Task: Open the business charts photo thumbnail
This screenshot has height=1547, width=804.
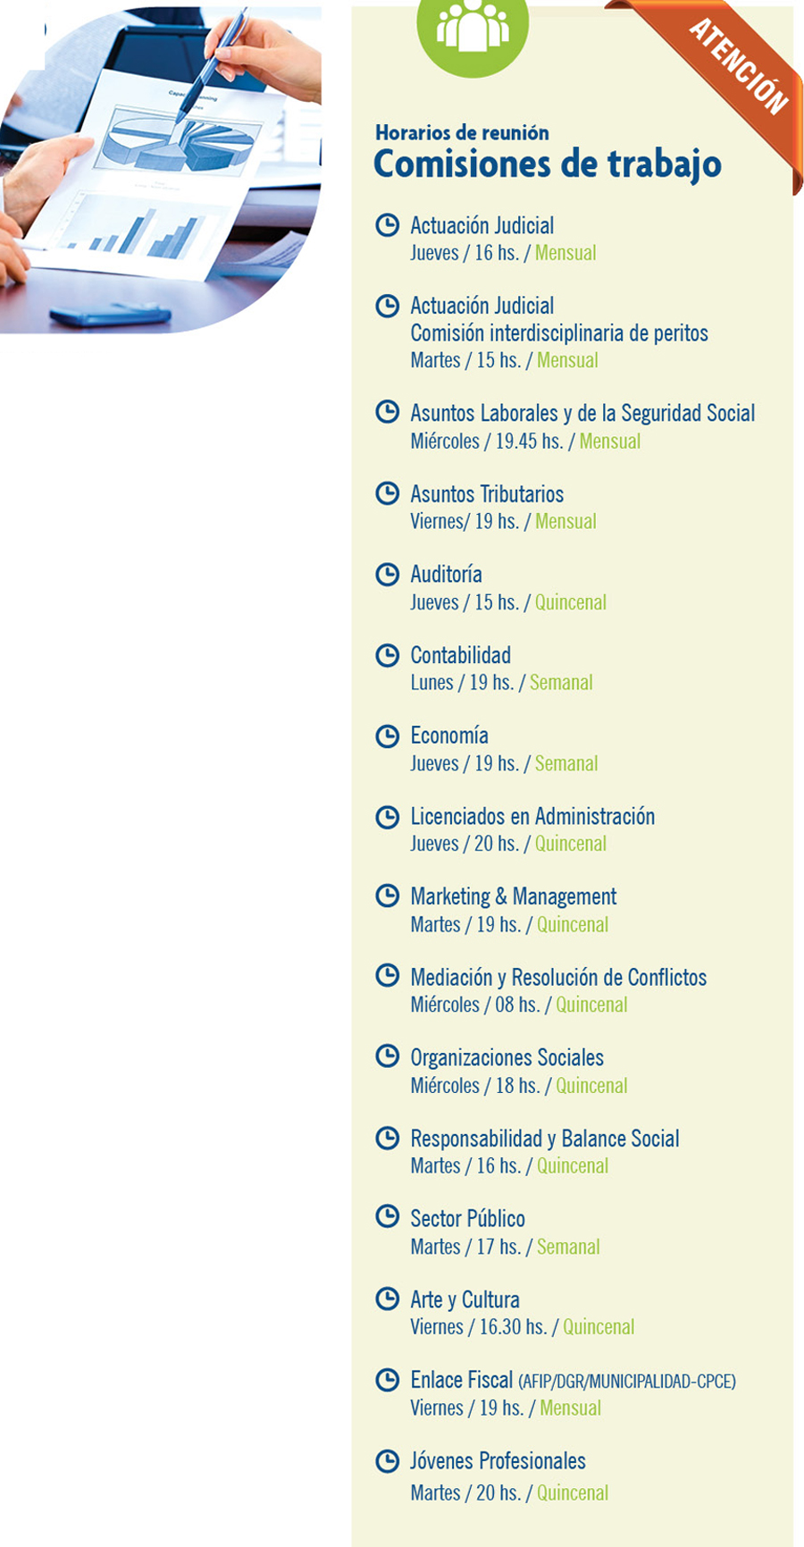Action: (x=161, y=170)
